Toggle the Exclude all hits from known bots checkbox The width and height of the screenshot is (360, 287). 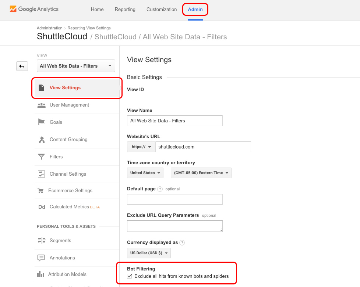point(130,276)
